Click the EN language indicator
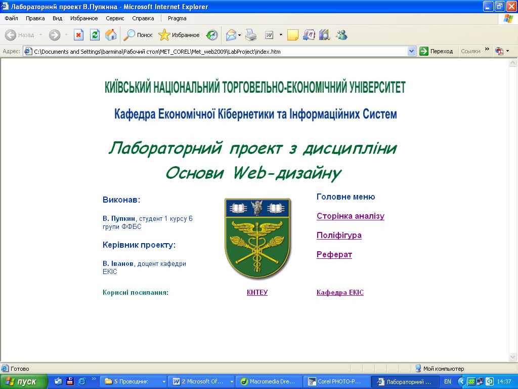 (447, 381)
